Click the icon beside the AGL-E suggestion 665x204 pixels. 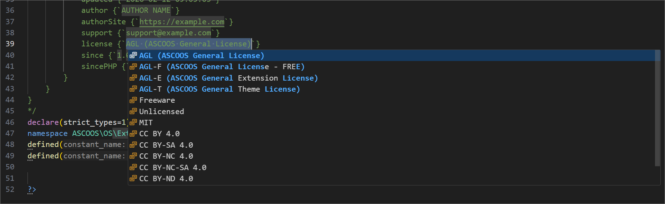pyautogui.click(x=133, y=78)
